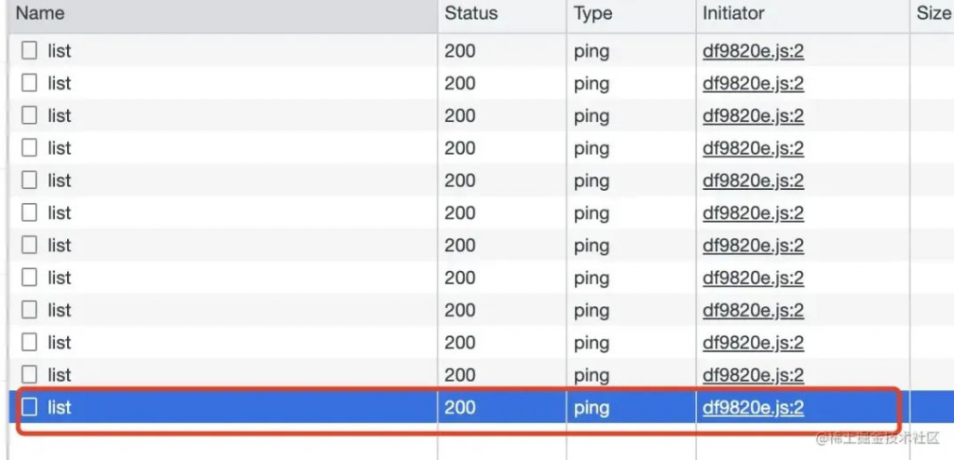Sort requests by the Size column header
Image resolution: width=954 pixels, height=460 pixels.
932,13
